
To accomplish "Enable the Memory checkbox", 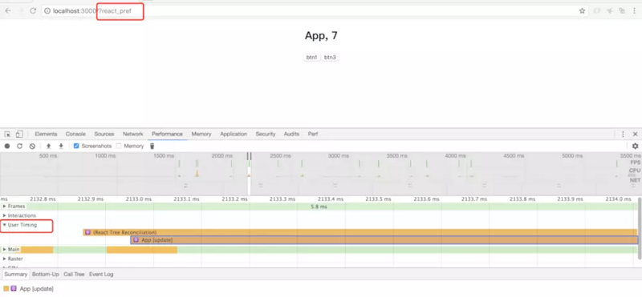I will 119,146.
